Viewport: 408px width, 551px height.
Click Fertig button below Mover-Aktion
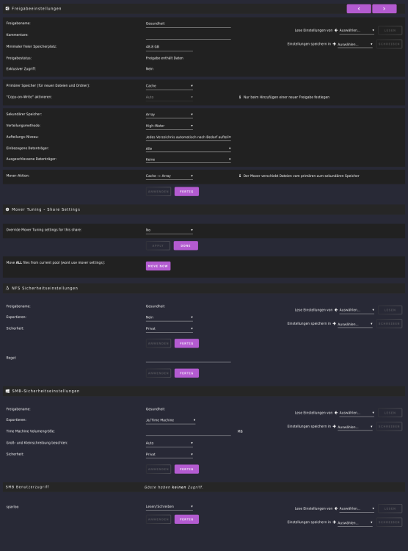click(x=186, y=192)
